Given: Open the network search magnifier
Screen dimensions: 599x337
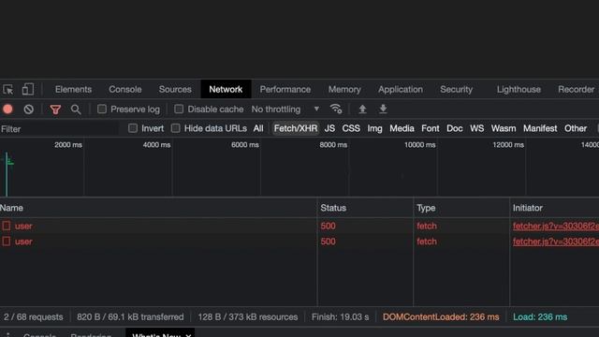Looking at the screenshot, I should (x=76, y=110).
